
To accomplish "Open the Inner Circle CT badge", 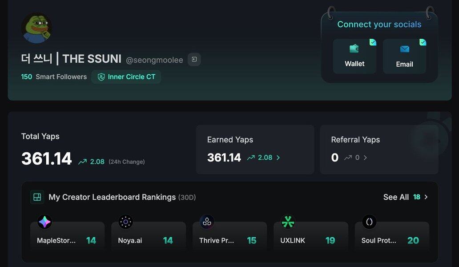I will (x=126, y=77).
